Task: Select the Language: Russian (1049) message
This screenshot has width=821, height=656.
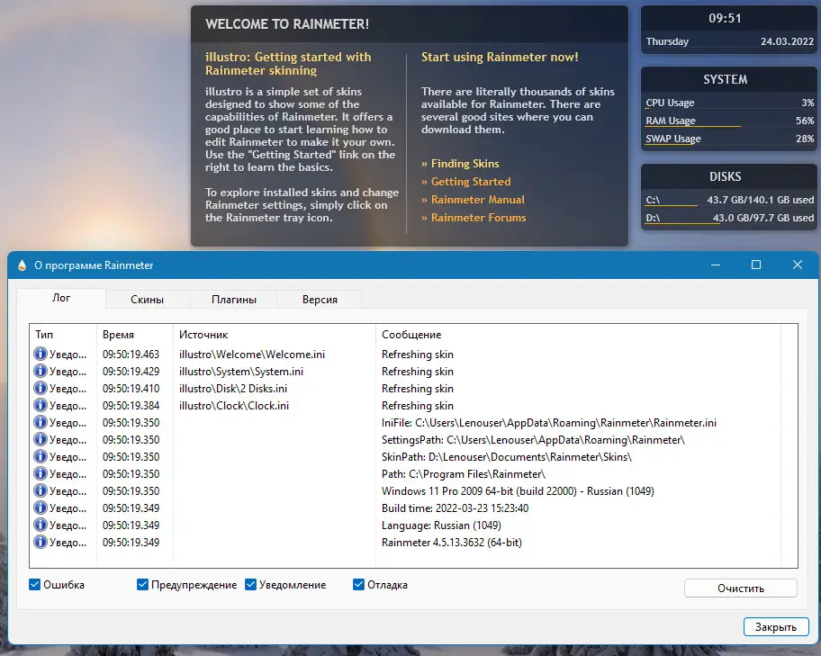Action: click(441, 526)
